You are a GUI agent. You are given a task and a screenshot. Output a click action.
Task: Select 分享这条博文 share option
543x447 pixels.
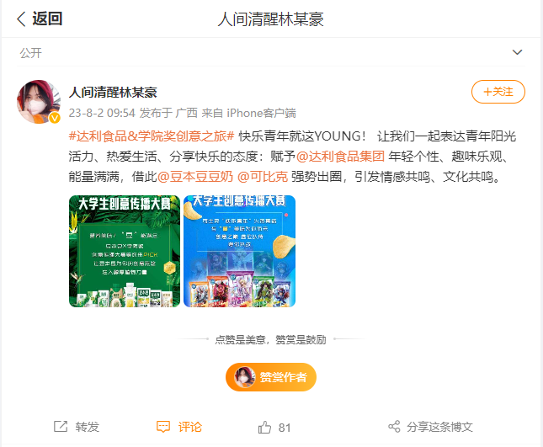click(x=439, y=427)
